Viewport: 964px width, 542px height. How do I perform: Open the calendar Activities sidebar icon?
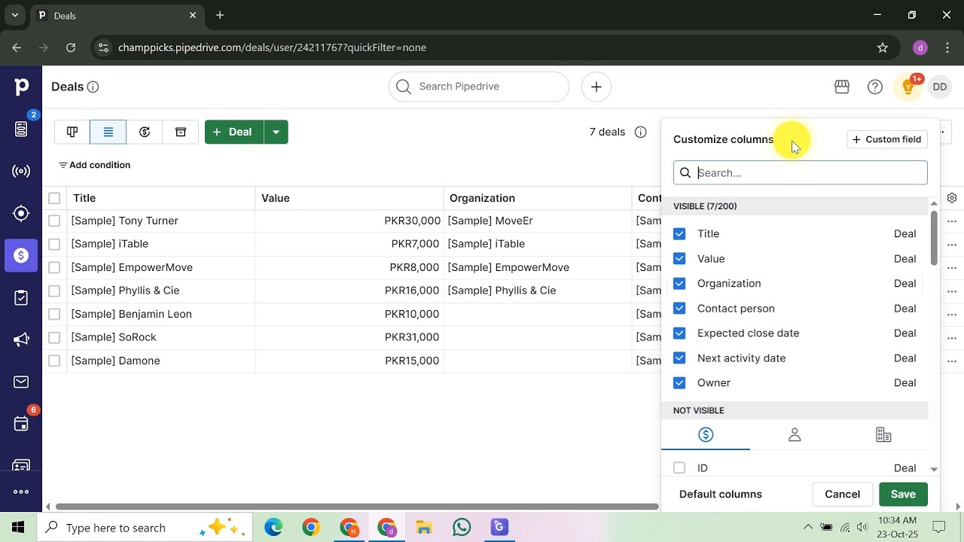point(21,424)
